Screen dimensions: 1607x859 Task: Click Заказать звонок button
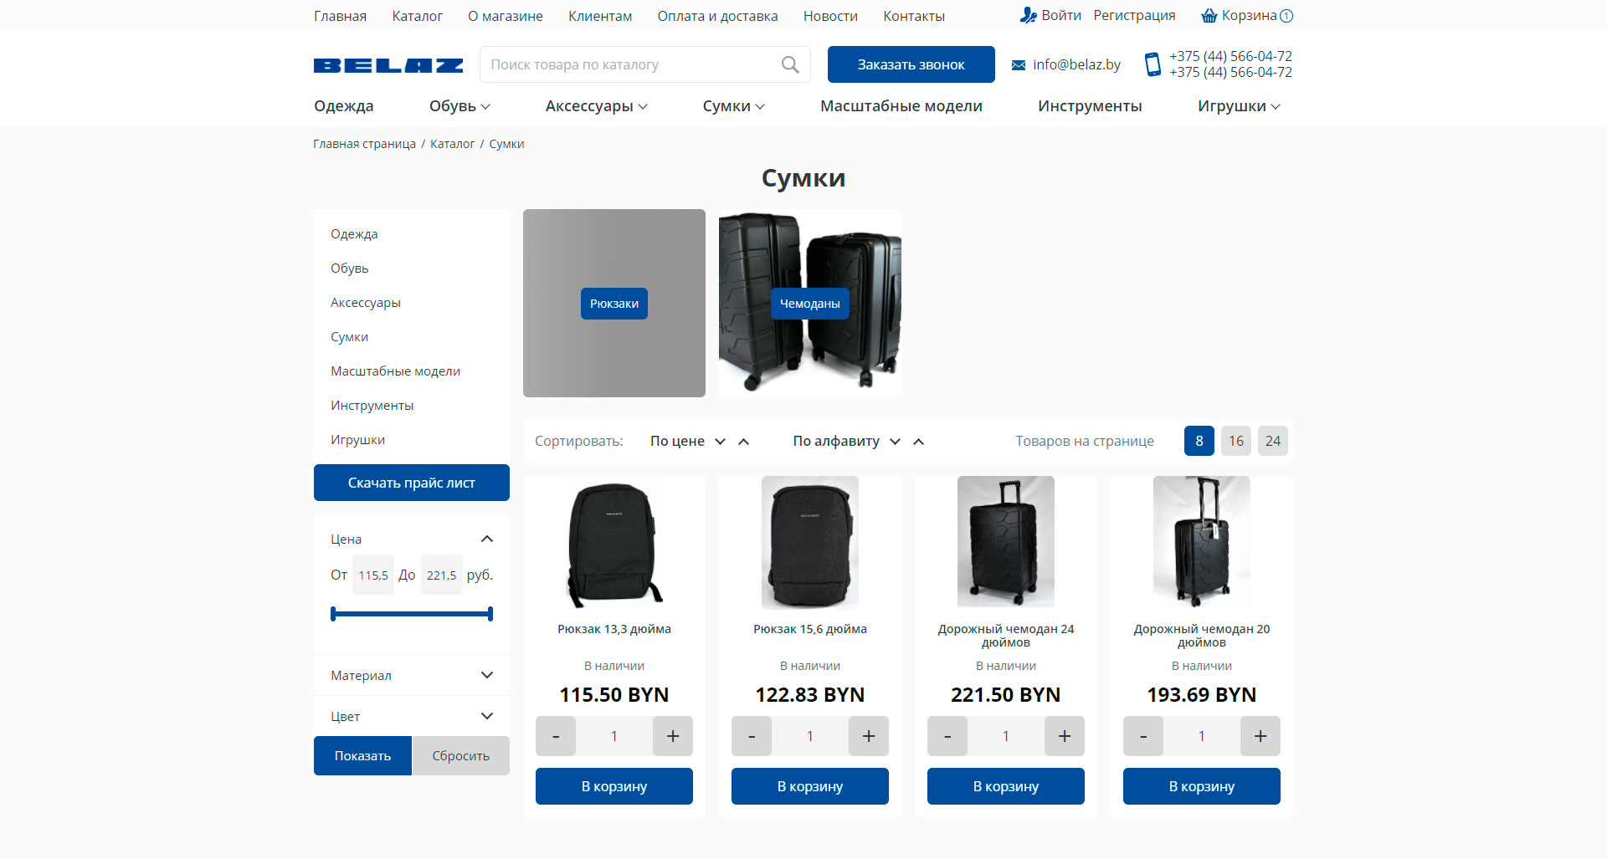point(911,64)
